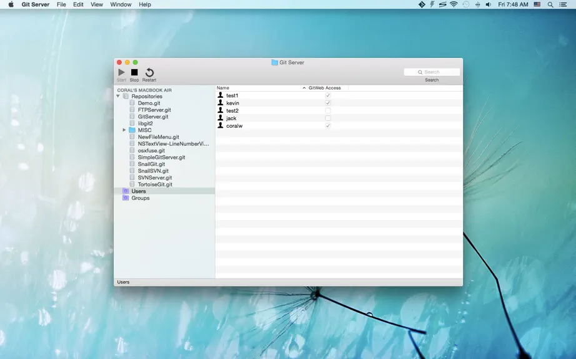Uncheck GitWeb Access for test1
The width and height of the screenshot is (576, 359).
click(328, 95)
